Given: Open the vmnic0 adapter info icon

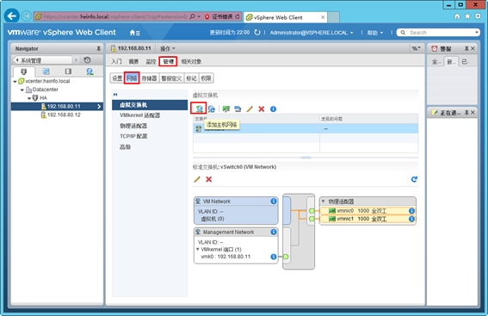Looking at the screenshot, I should point(411,211).
